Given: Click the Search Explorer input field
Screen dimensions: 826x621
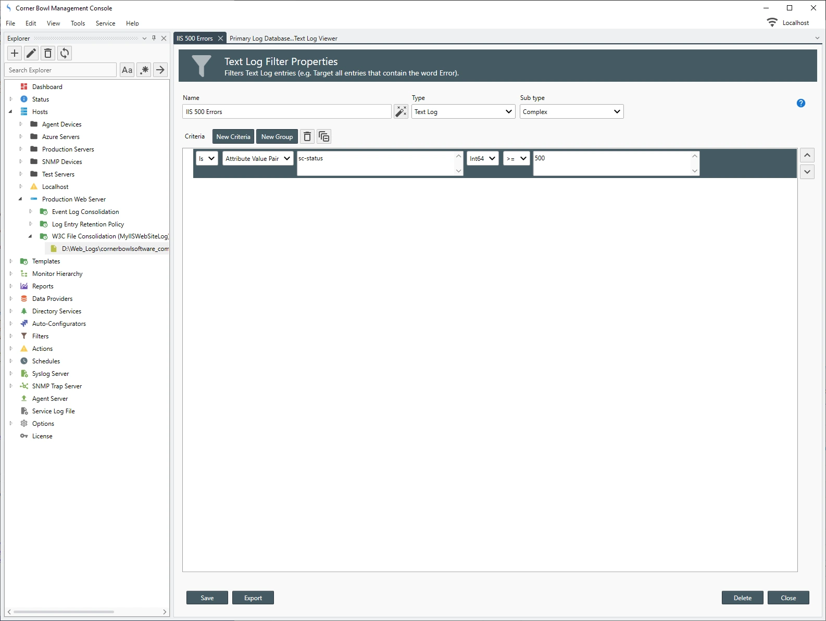Looking at the screenshot, I should coord(61,70).
